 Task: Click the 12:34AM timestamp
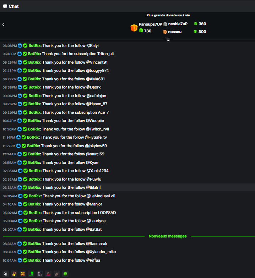(9, 154)
